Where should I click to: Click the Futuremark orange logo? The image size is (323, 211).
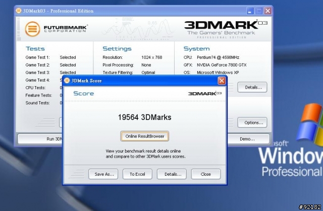pos(32,29)
